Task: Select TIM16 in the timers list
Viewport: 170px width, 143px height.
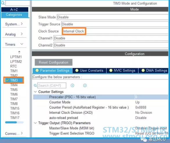Action: click(15, 113)
